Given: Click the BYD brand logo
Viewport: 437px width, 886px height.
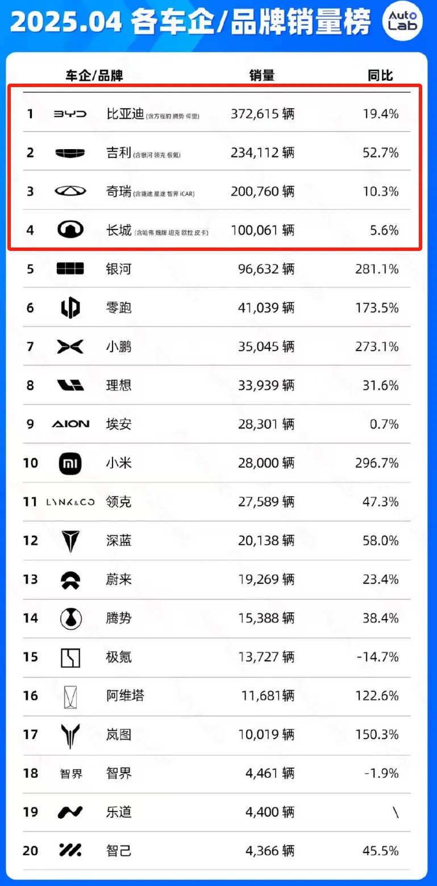Looking at the screenshot, I should coord(70,114).
